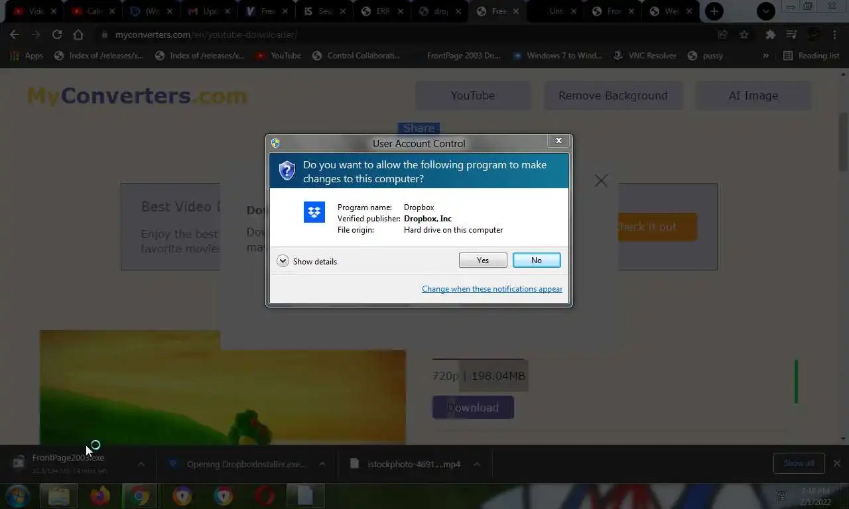Close the downloads bar

click(x=837, y=463)
